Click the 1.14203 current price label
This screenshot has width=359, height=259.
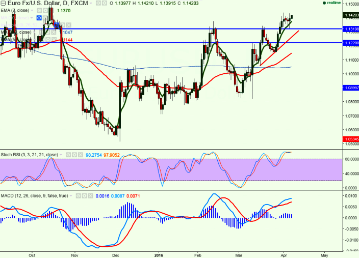(x=351, y=15)
